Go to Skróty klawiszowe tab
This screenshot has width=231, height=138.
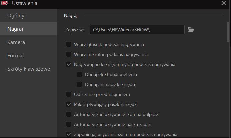pyautogui.click(x=28, y=69)
